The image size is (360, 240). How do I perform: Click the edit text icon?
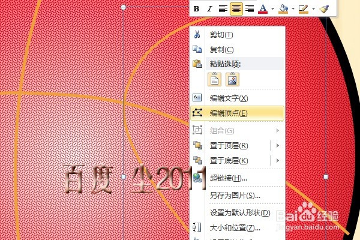(x=197, y=98)
